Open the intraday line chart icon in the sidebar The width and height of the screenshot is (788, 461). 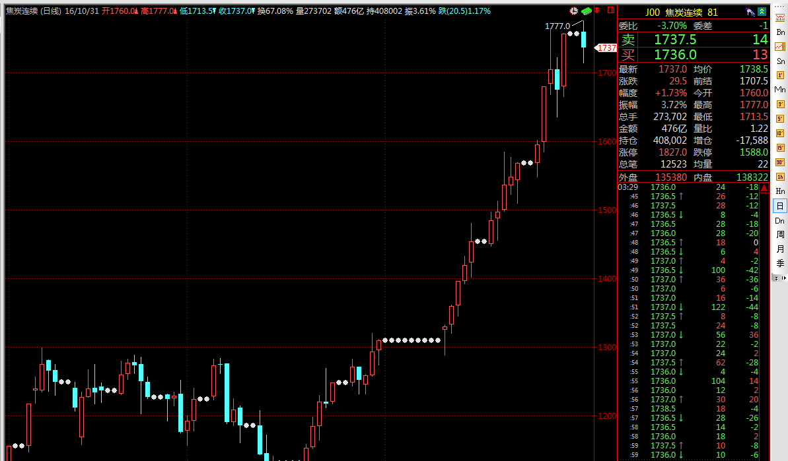click(780, 47)
